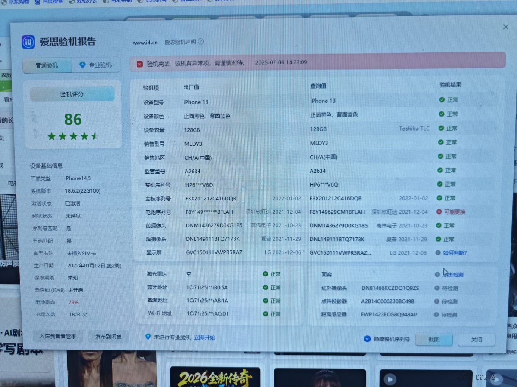517x387 pixels.
Task: Click the 关闭 button
Action: [x=477, y=340]
